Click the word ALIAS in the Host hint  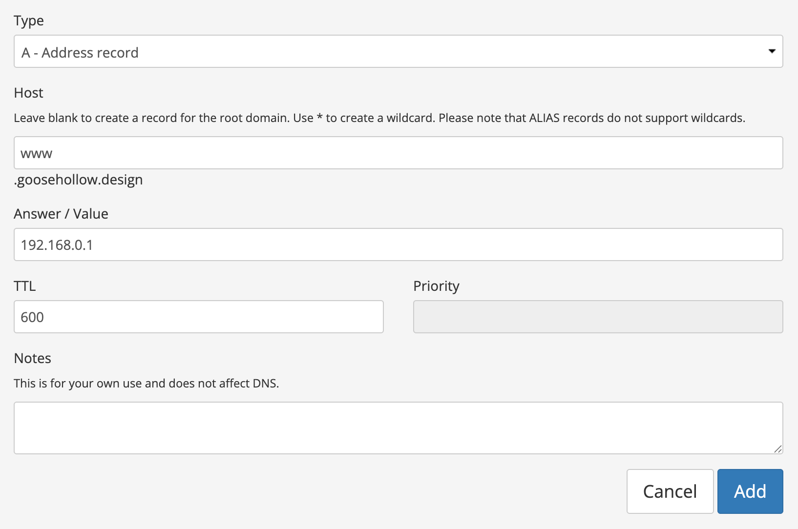coord(544,118)
